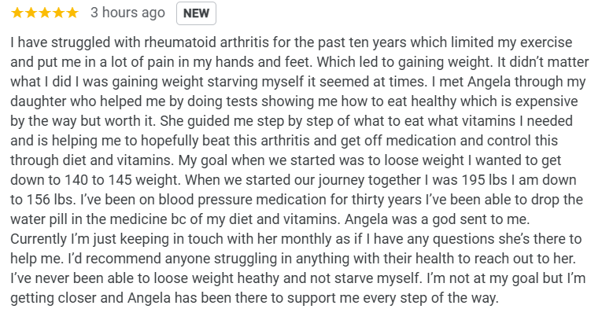Click 'every step of the way' in the last line
This screenshot has width=602, height=320.
435,298
